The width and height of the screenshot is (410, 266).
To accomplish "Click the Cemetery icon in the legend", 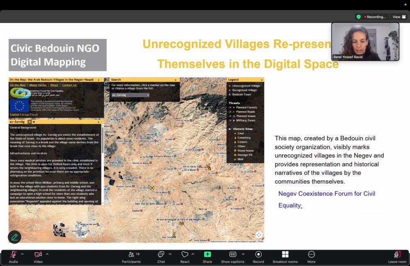I will click(x=235, y=138).
